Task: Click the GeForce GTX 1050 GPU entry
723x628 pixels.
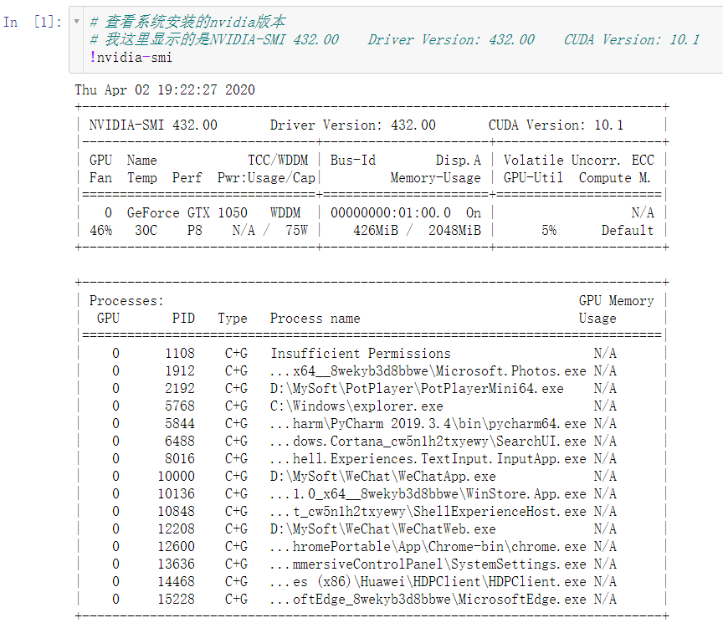Action: coord(192,212)
